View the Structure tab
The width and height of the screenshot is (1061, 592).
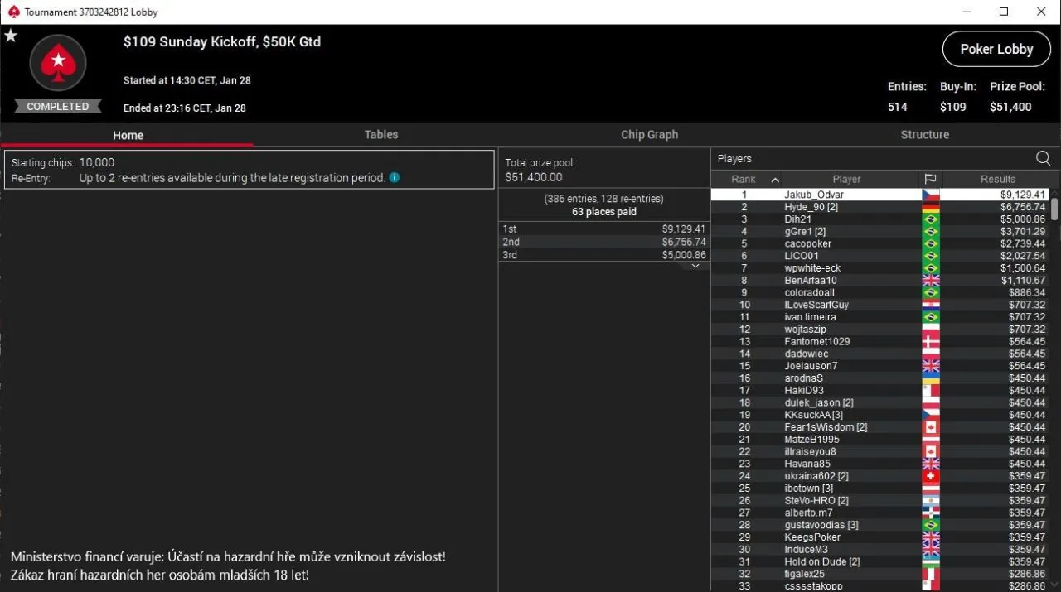924,134
